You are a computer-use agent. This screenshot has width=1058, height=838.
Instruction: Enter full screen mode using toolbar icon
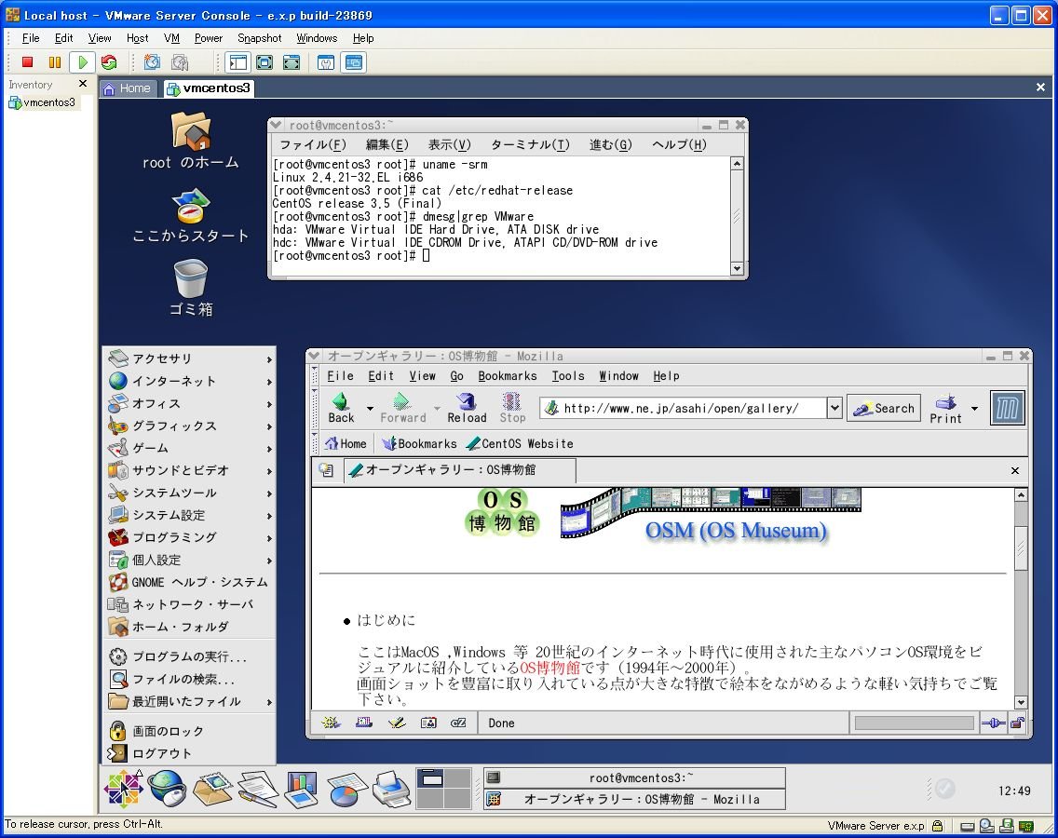pyautogui.click(x=264, y=62)
